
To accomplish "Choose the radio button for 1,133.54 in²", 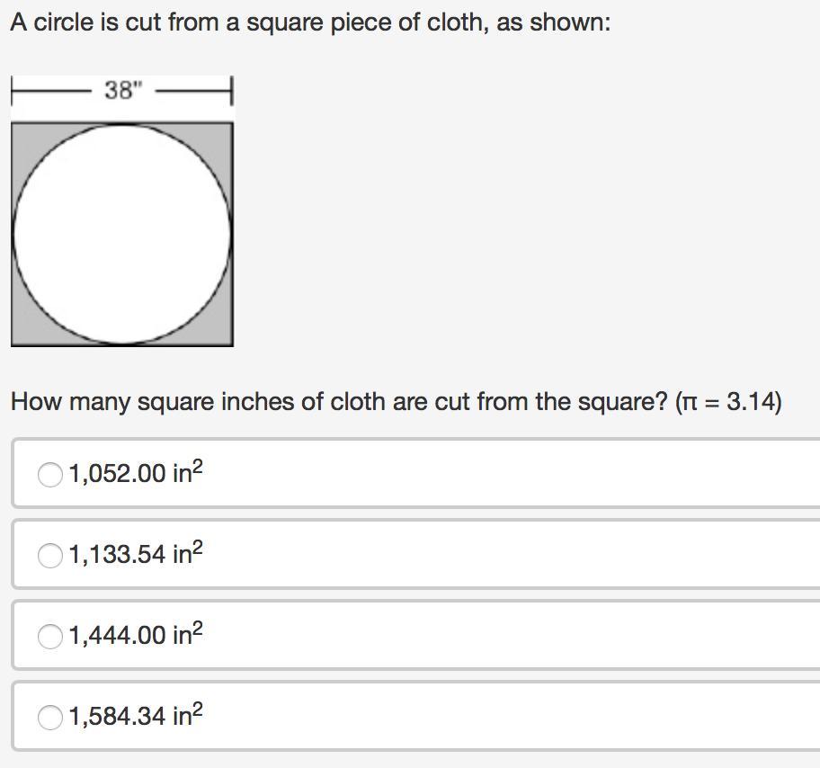I will click(50, 556).
